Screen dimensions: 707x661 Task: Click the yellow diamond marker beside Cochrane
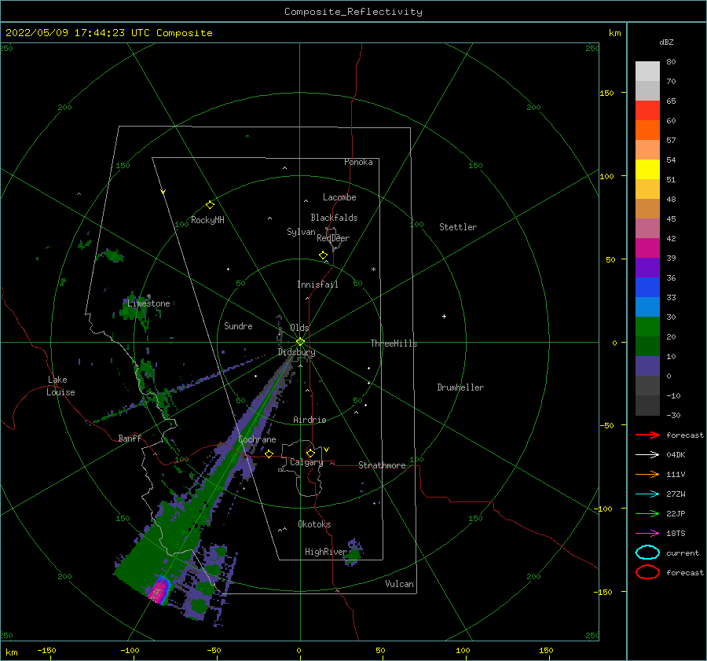click(269, 454)
